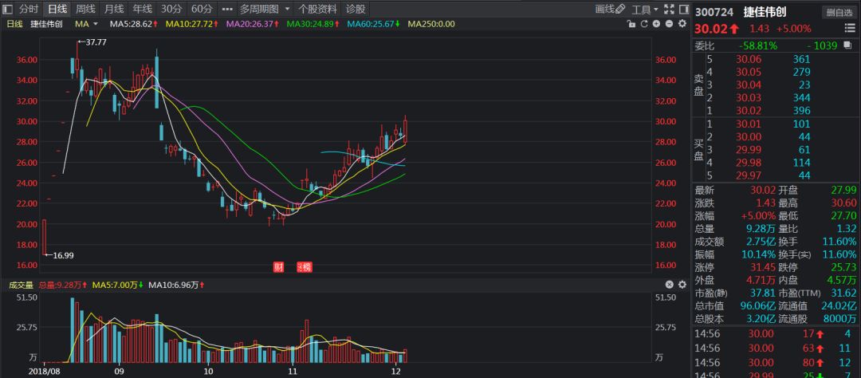
Task: Expand the 多周期图 dropdown
Action: (x=264, y=10)
